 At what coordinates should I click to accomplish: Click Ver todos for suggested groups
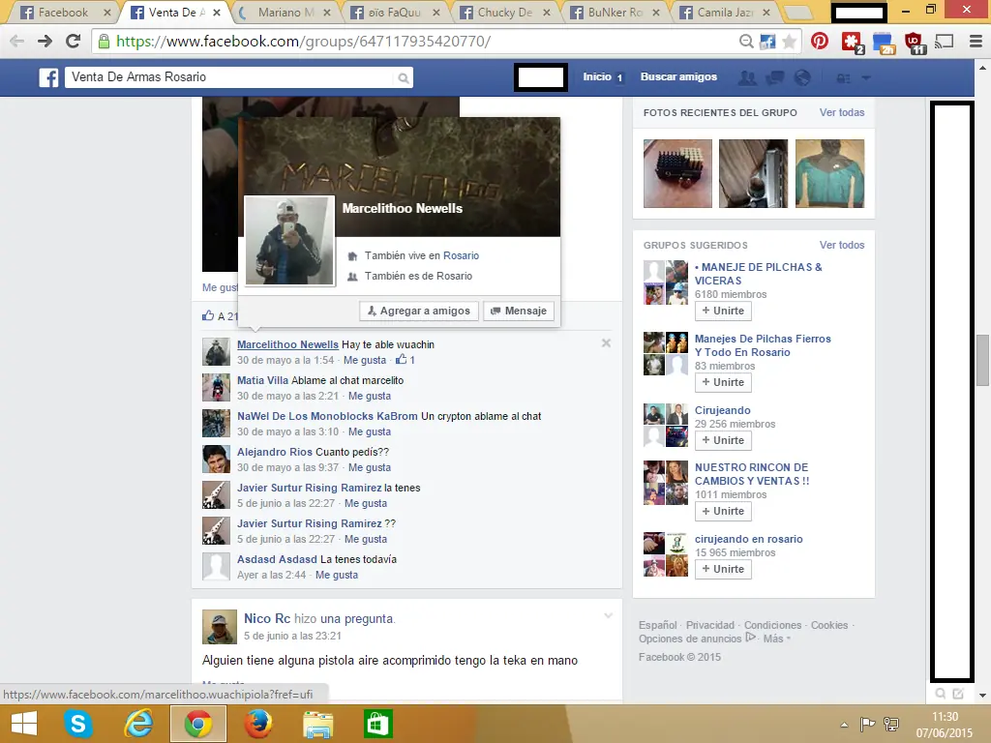[842, 245]
